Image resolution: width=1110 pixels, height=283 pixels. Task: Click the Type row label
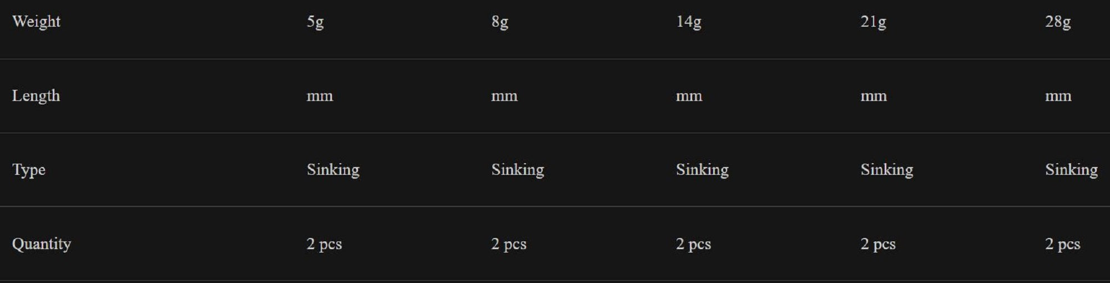(x=29, y=169)
